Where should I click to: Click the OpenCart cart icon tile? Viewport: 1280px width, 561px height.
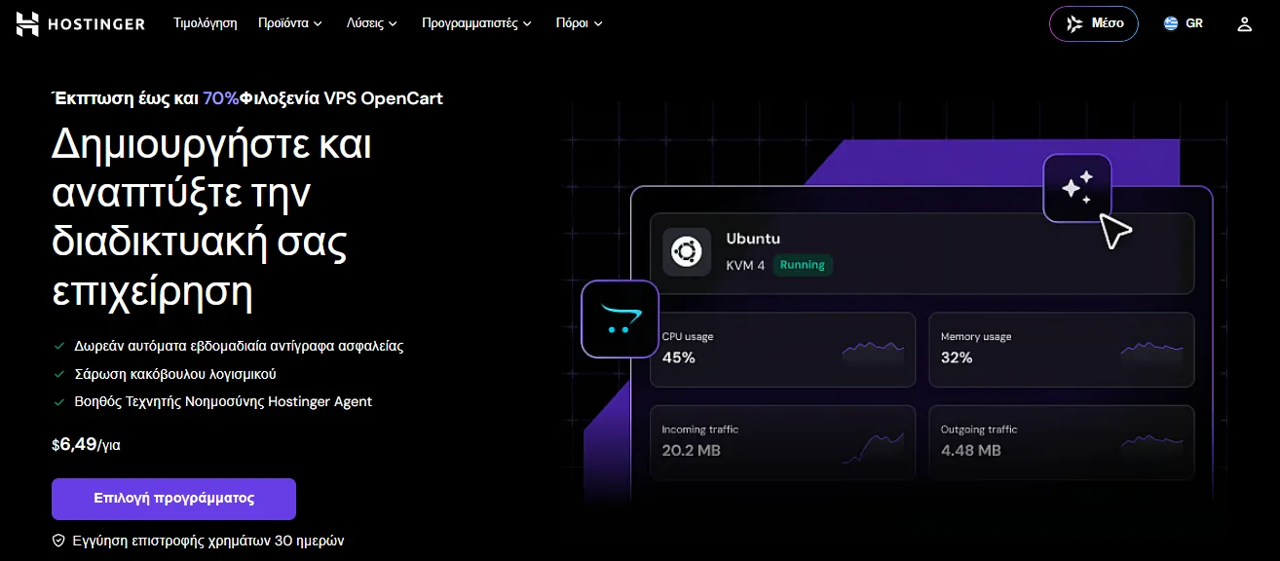point(621,319)
